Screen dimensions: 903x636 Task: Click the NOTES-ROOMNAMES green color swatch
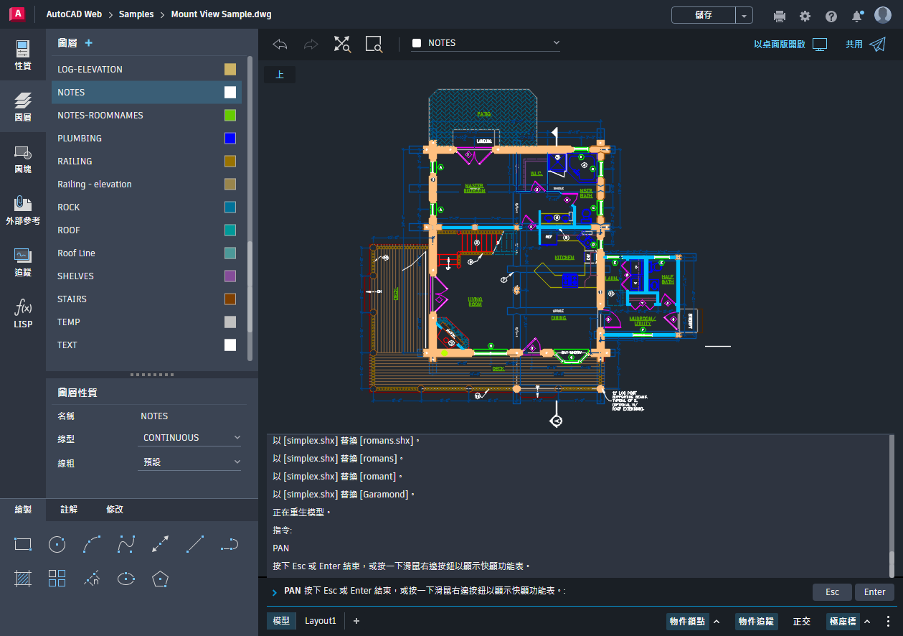pyautogui.click(x=230, y=115)
